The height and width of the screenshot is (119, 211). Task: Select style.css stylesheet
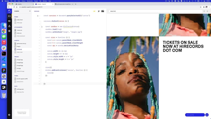point(19,33)
